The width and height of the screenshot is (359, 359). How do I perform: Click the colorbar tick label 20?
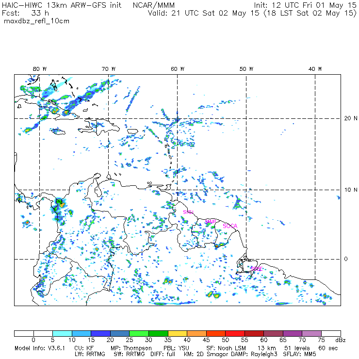pyautogui.click(x=110, y=340)
